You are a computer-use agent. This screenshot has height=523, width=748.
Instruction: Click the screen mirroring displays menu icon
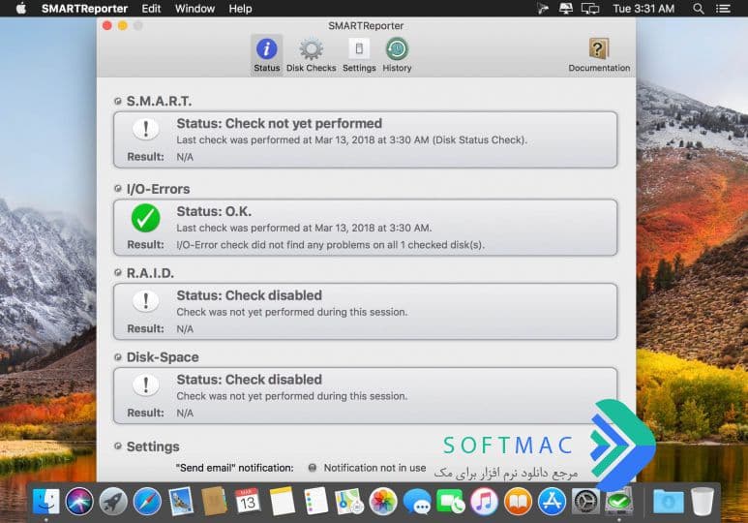590,9
